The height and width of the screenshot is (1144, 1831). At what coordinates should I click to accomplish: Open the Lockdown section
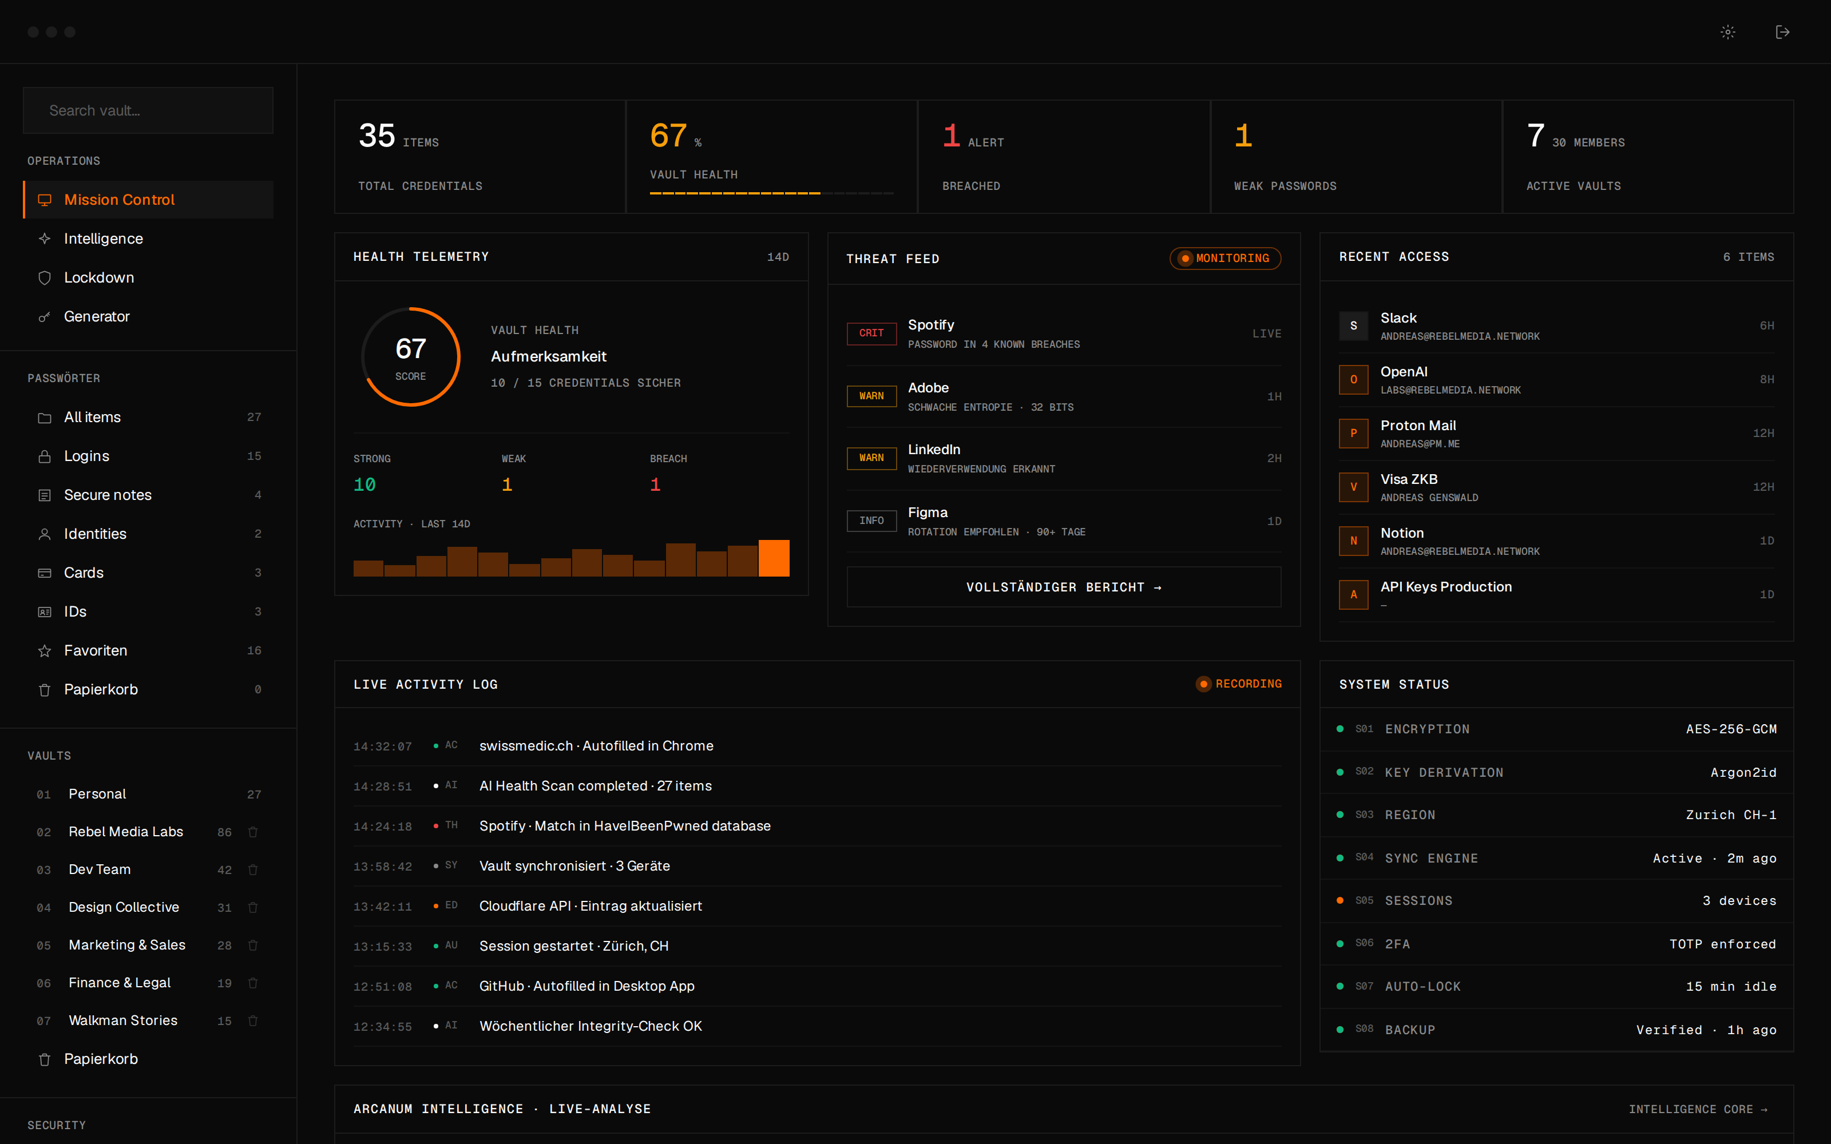148,277
